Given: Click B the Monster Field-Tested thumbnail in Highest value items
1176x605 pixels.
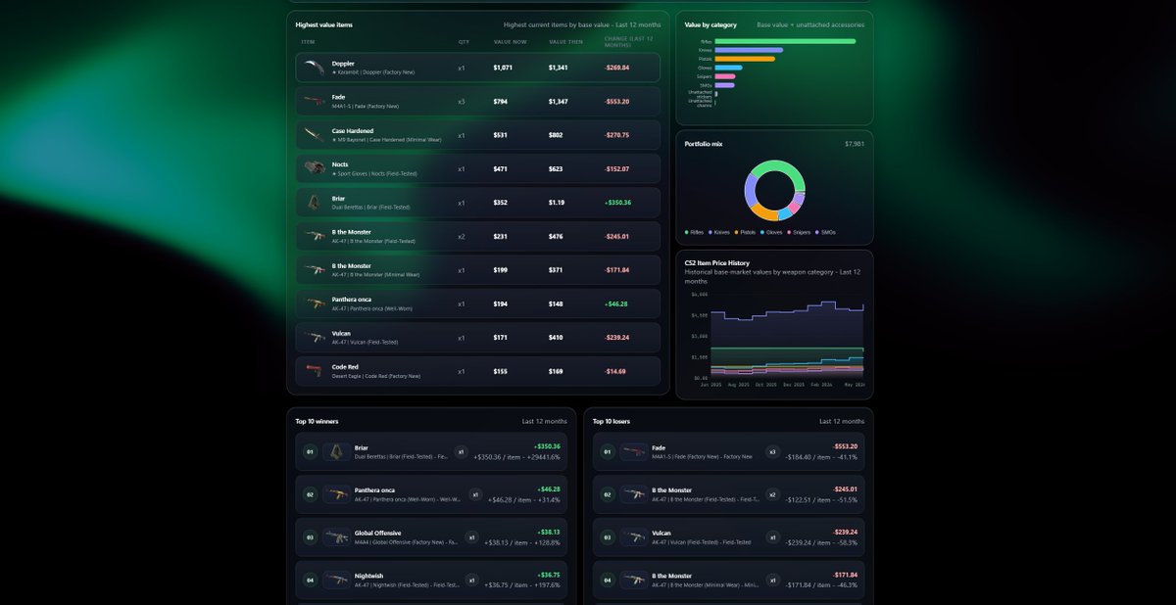Looking at the screenshot, I should (x=314, y=236).
